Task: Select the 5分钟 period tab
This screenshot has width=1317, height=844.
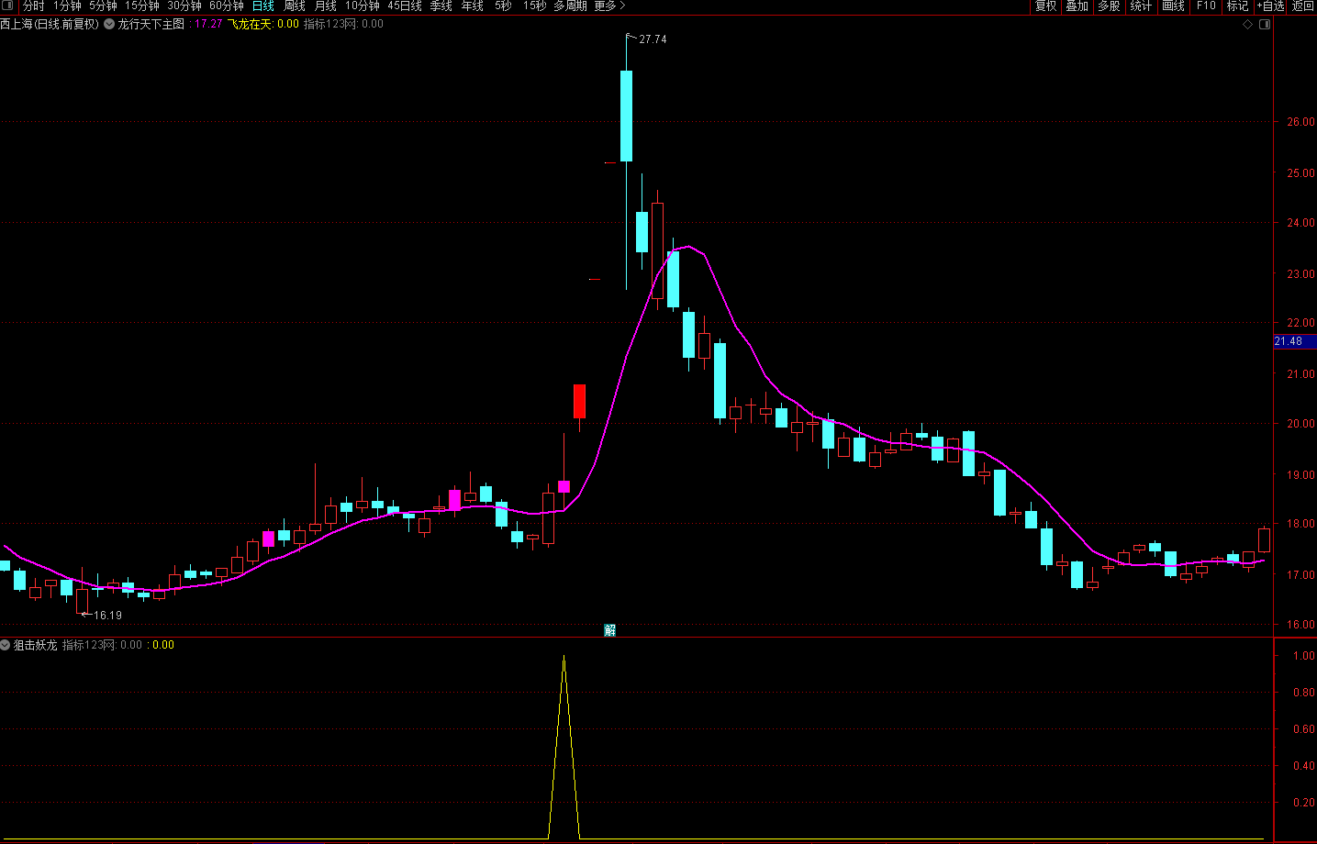Action: click(x=103, y=6)
